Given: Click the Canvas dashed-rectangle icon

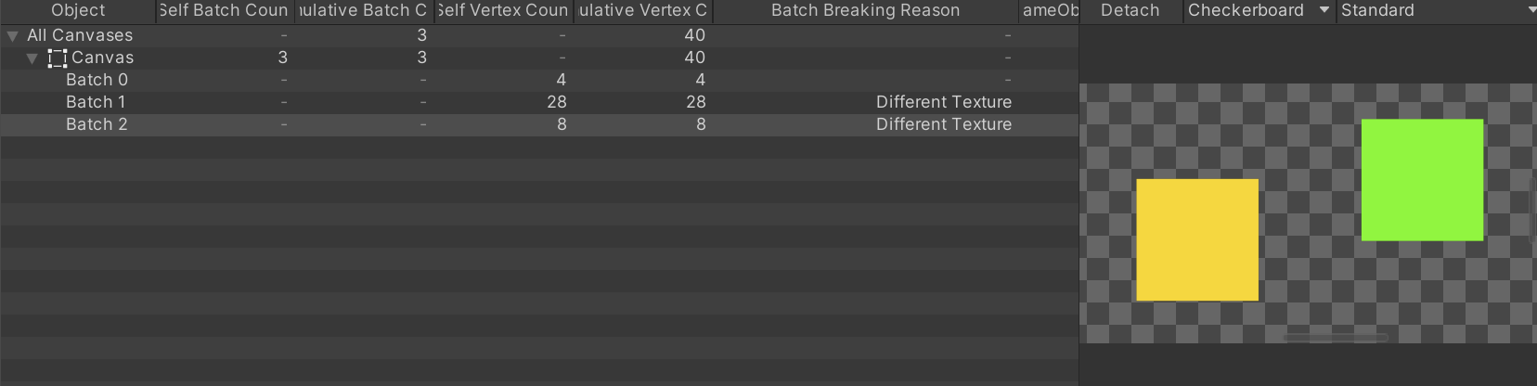Looking at the screenshot, I should coord(58,58).
